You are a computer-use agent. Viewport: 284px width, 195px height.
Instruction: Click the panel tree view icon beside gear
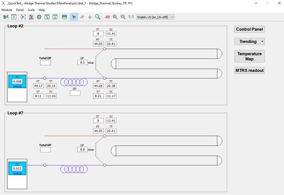[x=47, y=17]
